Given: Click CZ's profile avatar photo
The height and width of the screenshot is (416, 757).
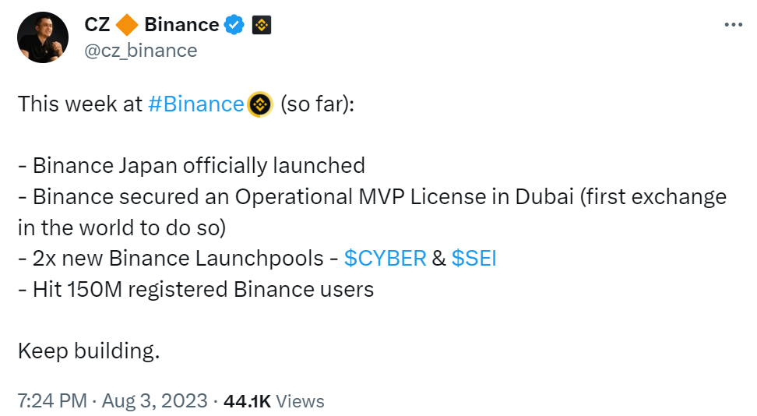Looking at the screenshot, I should click(x=42, y=37).
